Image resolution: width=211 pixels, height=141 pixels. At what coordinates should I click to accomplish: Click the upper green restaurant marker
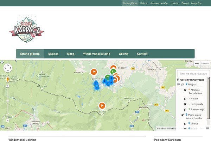click(x=113, y=72)
